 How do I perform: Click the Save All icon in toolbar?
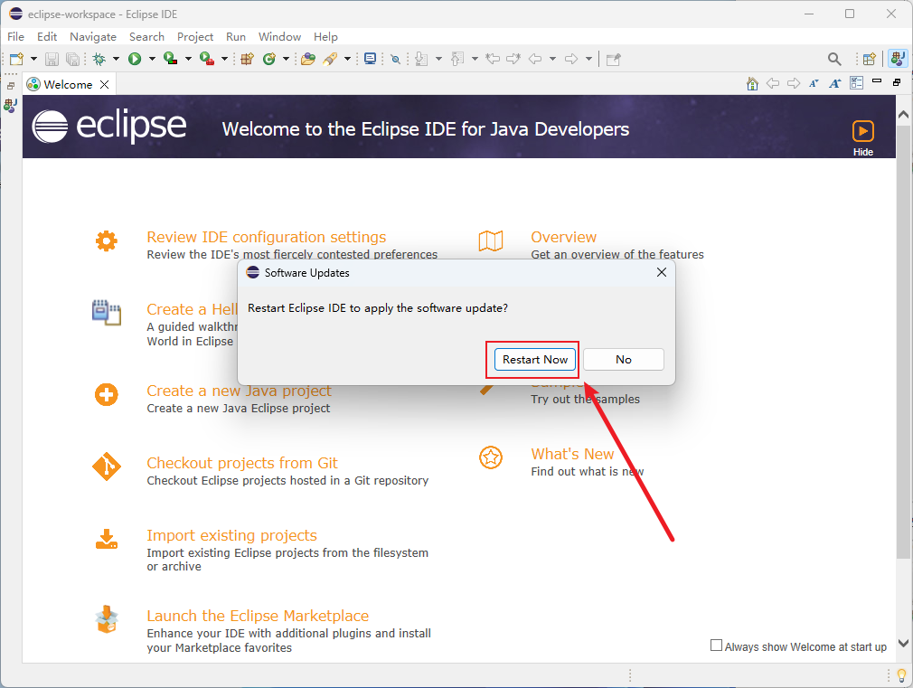[x=73, y=59]
